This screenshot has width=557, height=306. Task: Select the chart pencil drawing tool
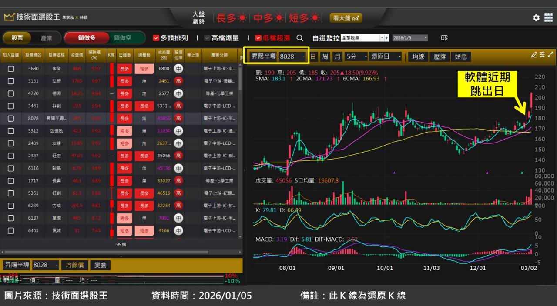(534, 55)
